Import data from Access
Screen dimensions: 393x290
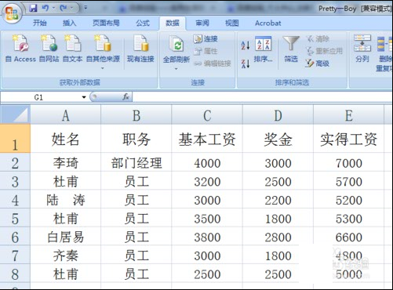[x=20, y=49]
